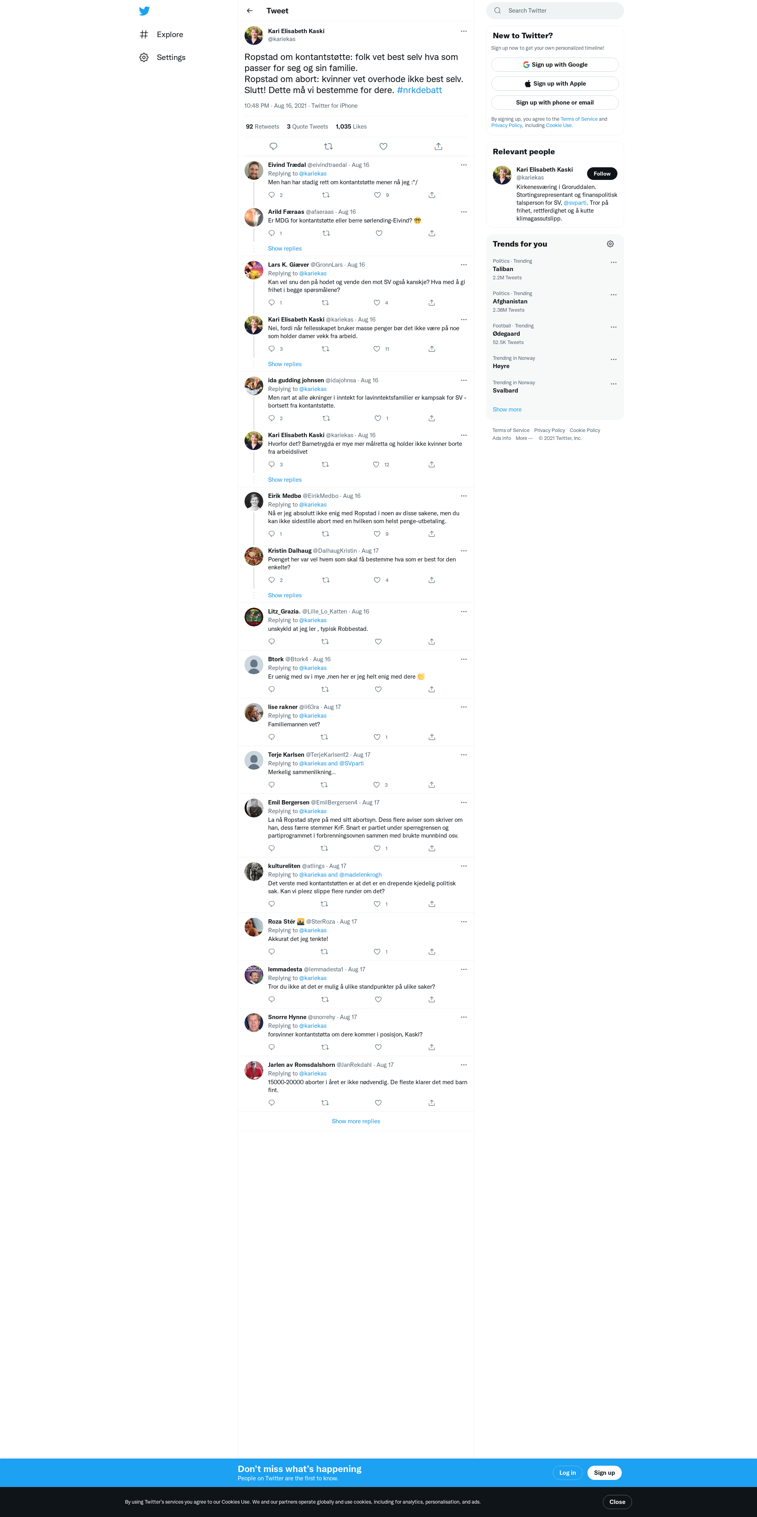Click Sign up with Google
Viewport: 757px width, 1517px height.
[x=554, y=65]
